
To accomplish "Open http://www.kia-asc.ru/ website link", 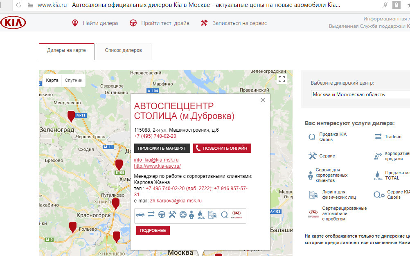I will click(158, 166).
